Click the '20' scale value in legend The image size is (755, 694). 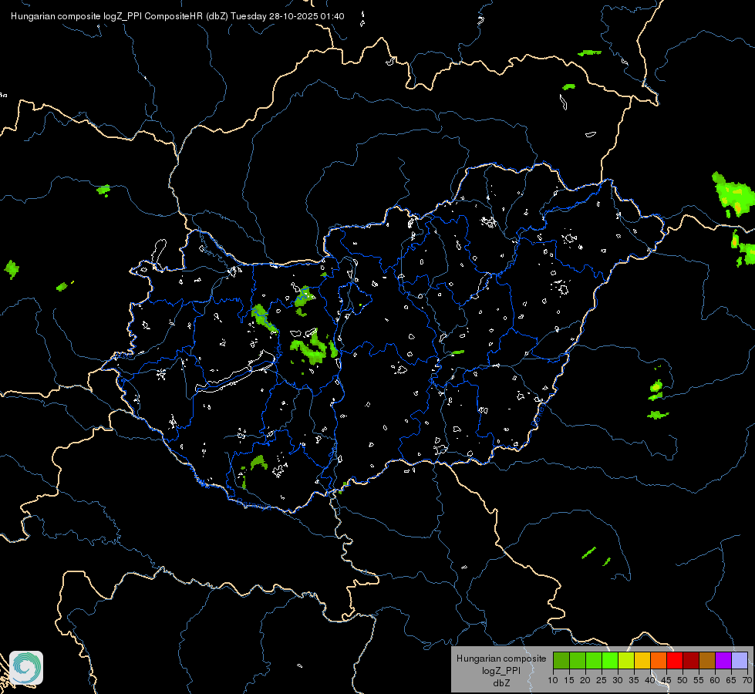pos(585,681)
